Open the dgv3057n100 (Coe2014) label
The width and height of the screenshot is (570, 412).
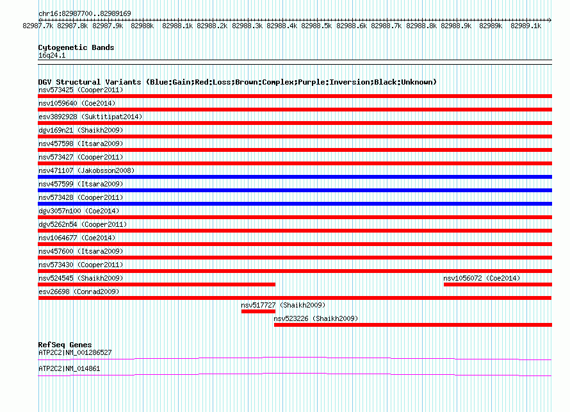click(x=79, y=211)
